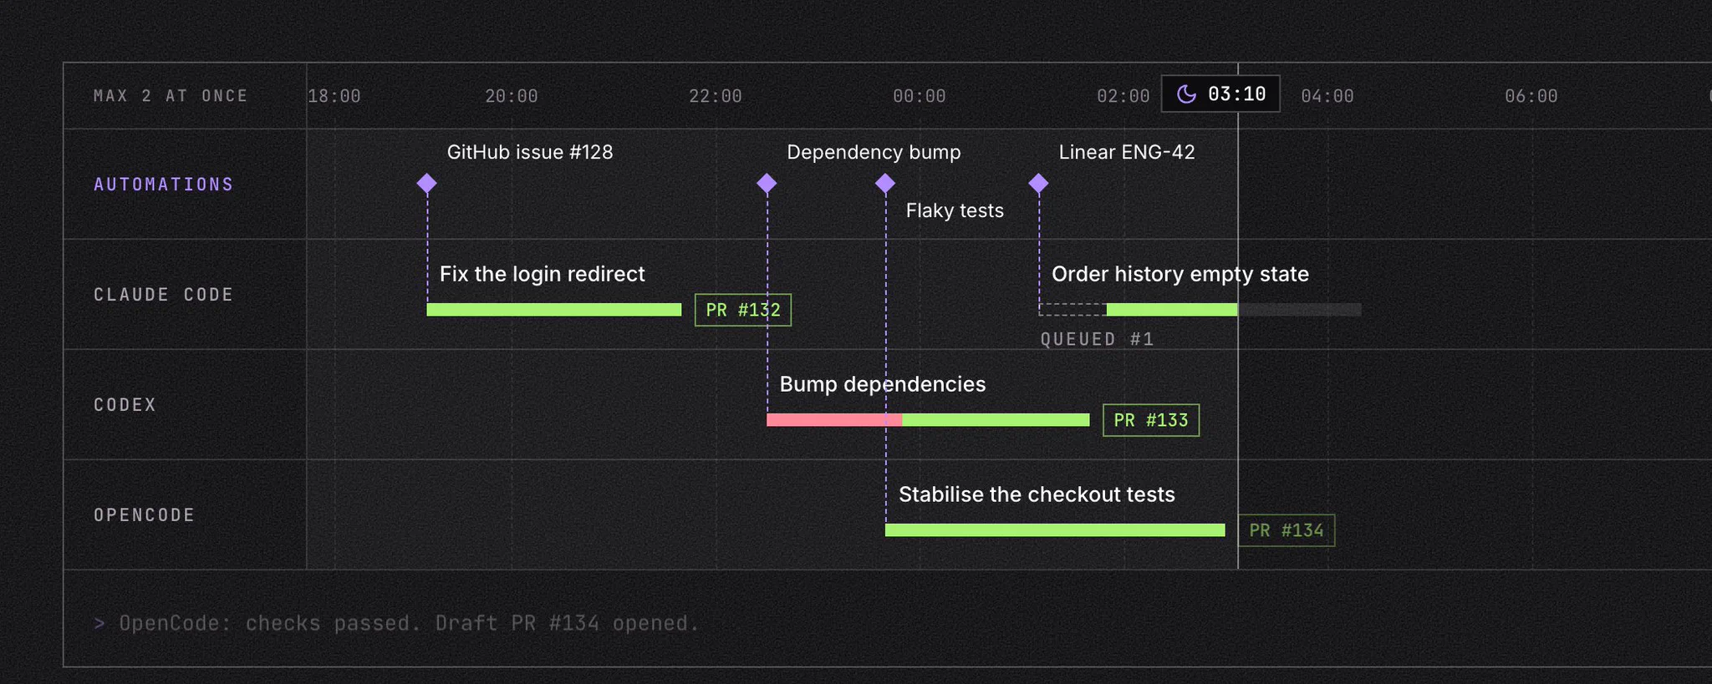Select the Automations row label
Viewport: 1712px width, 684px height.
[x=164, y=184]
